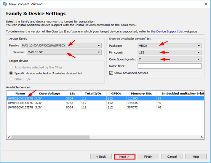
Task: Expand the Pin count dropdown
Action: click(169, 53)
